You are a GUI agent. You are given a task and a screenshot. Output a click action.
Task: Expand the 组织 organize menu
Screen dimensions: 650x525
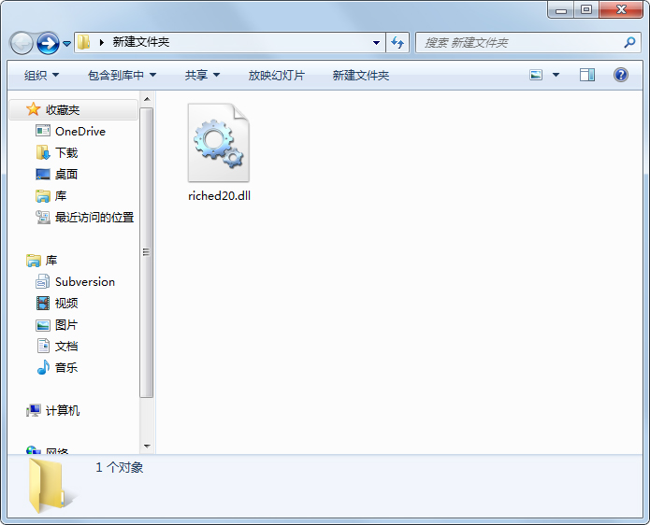click(41, 75)
